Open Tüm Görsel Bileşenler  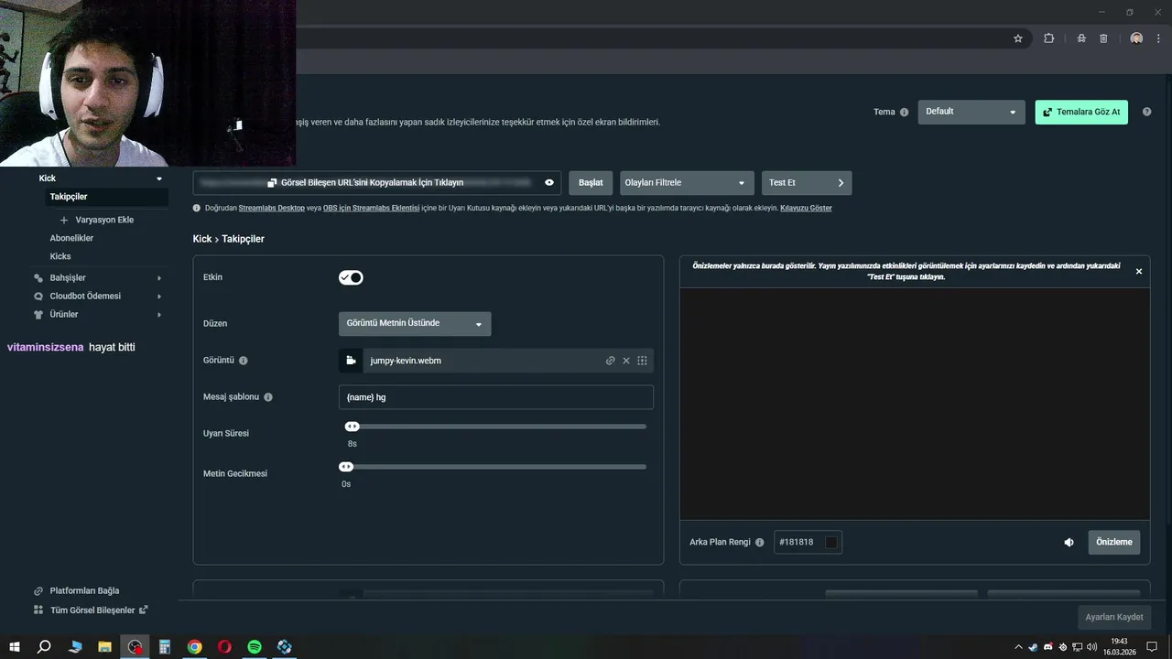coord(90,610)
